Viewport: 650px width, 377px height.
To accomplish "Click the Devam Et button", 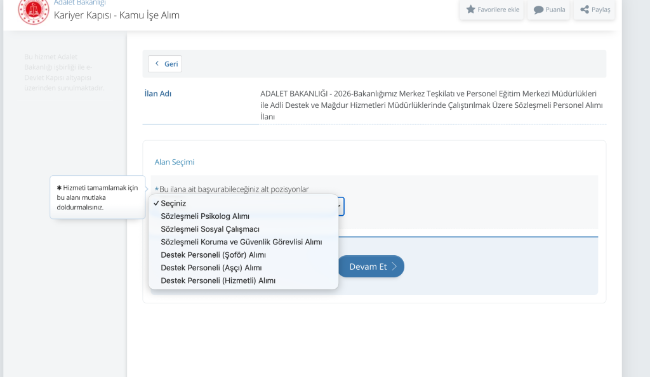I will click(371, 267).
